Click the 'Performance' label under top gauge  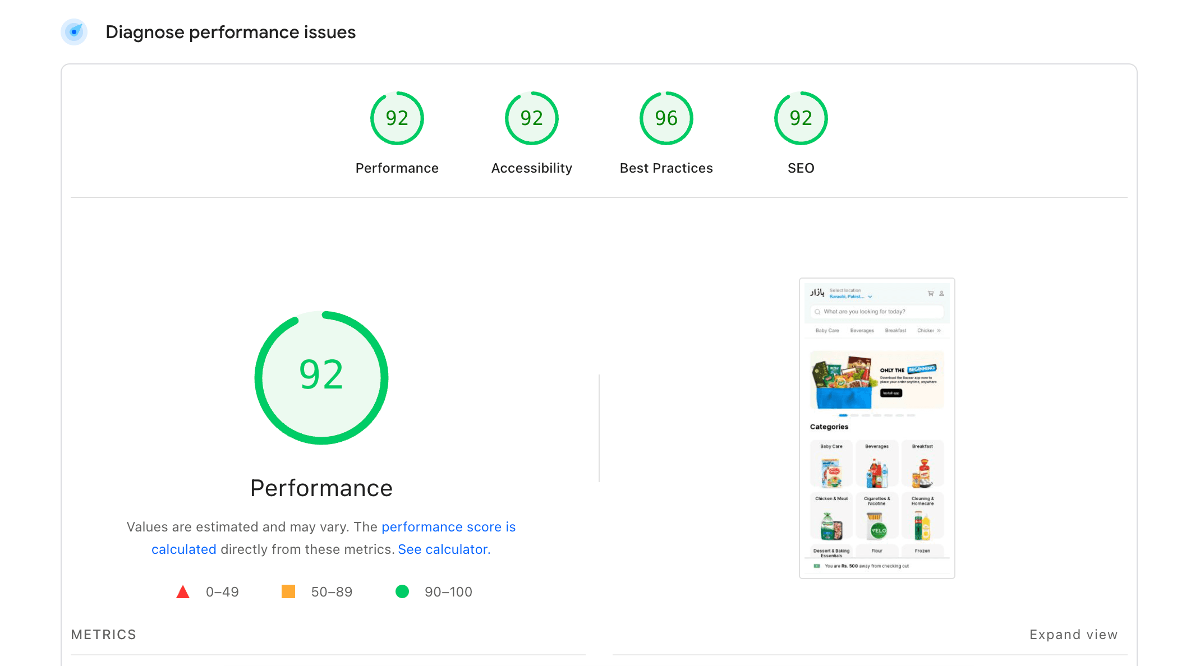coord(397,168)
